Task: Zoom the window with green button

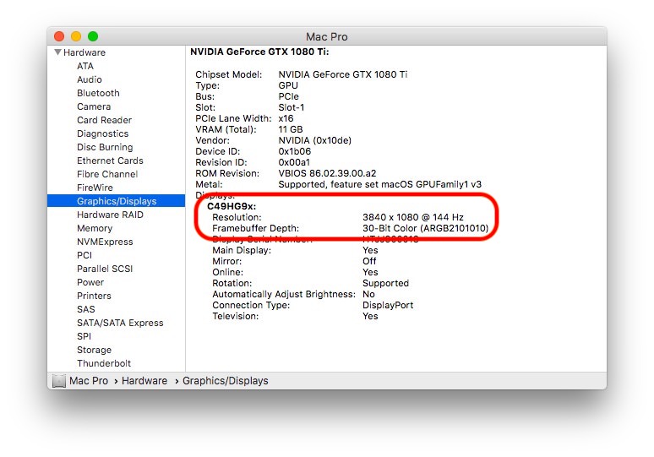Action: tap(93, 36)
